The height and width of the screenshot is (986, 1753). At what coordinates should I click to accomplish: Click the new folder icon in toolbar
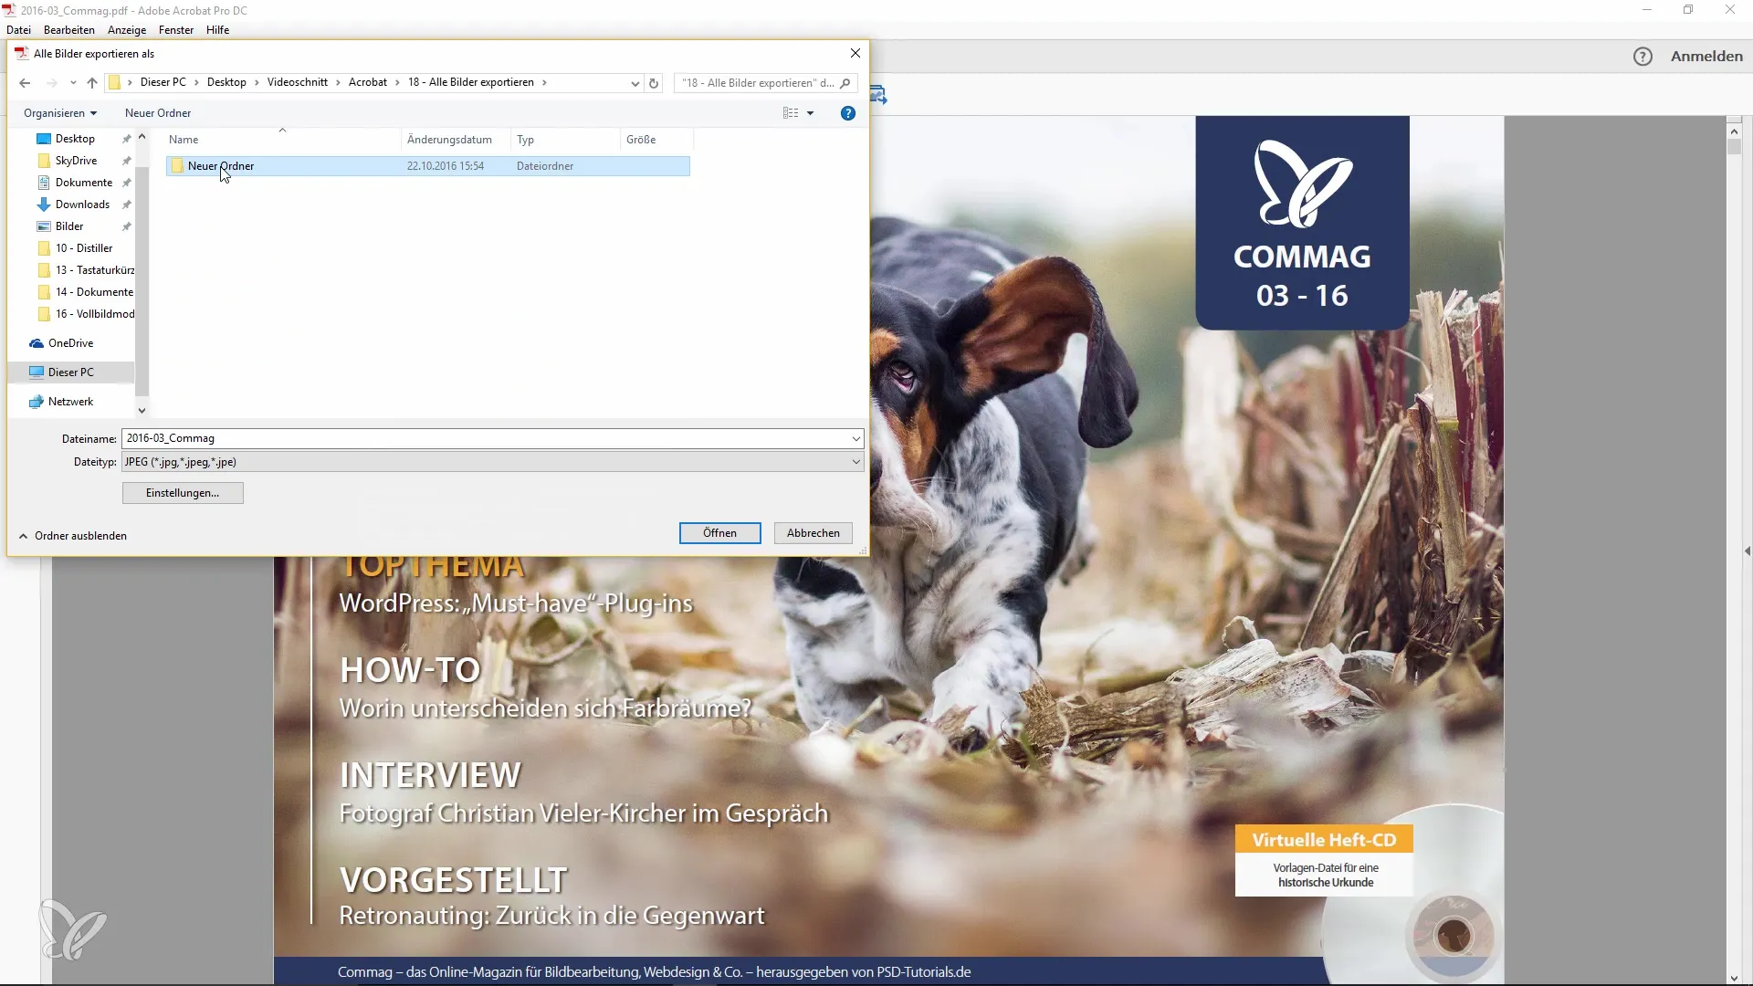(x=158, y=112)
